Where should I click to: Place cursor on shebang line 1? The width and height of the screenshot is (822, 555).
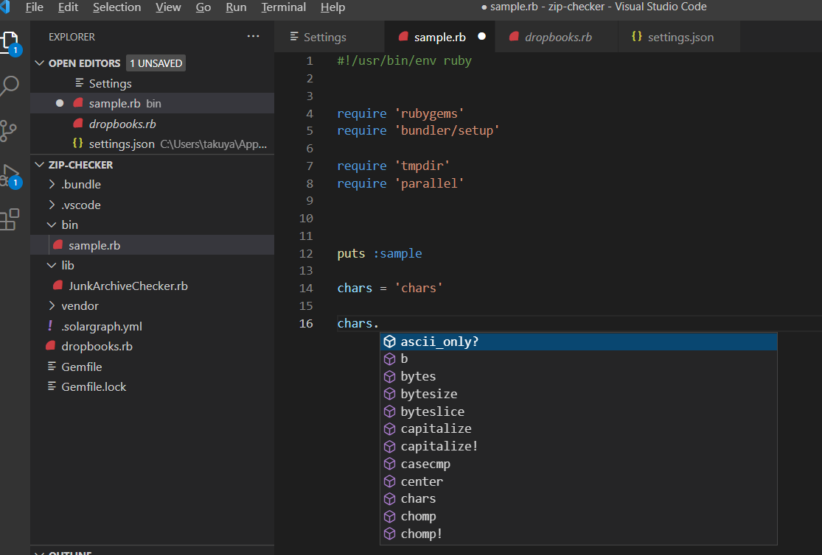pyautogui.click(x=404, y=61)
